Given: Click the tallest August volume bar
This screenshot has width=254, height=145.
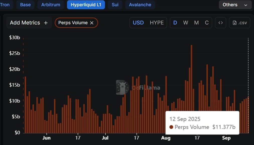Looking at the screenshot, I should tap(192, 75).
